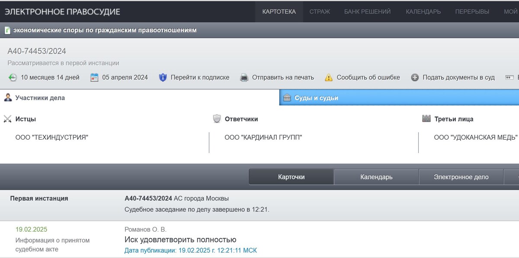Click the case title А40-74453/2024 heading
This screenshot has width=519, height=258.
(x=37, y=51)
